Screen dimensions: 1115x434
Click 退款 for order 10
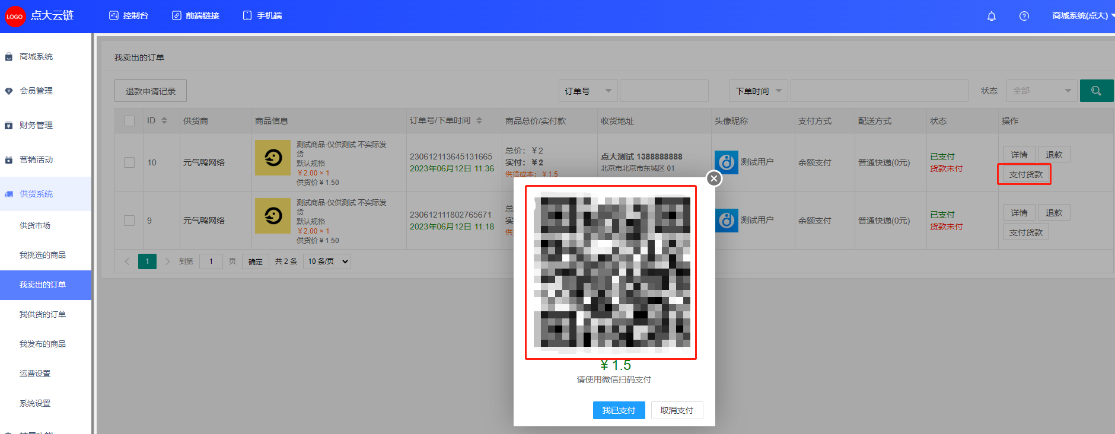click(x=1054, y=155)
